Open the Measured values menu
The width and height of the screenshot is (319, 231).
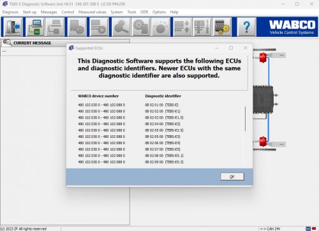[x=93, y=12]
